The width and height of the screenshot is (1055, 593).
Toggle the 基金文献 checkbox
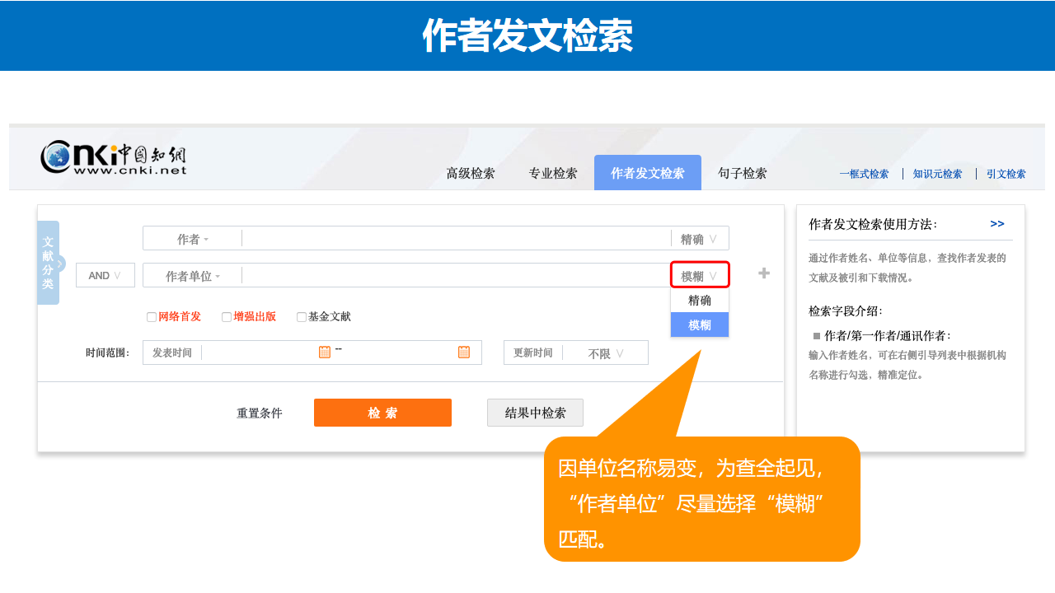[x=302, y=317]
